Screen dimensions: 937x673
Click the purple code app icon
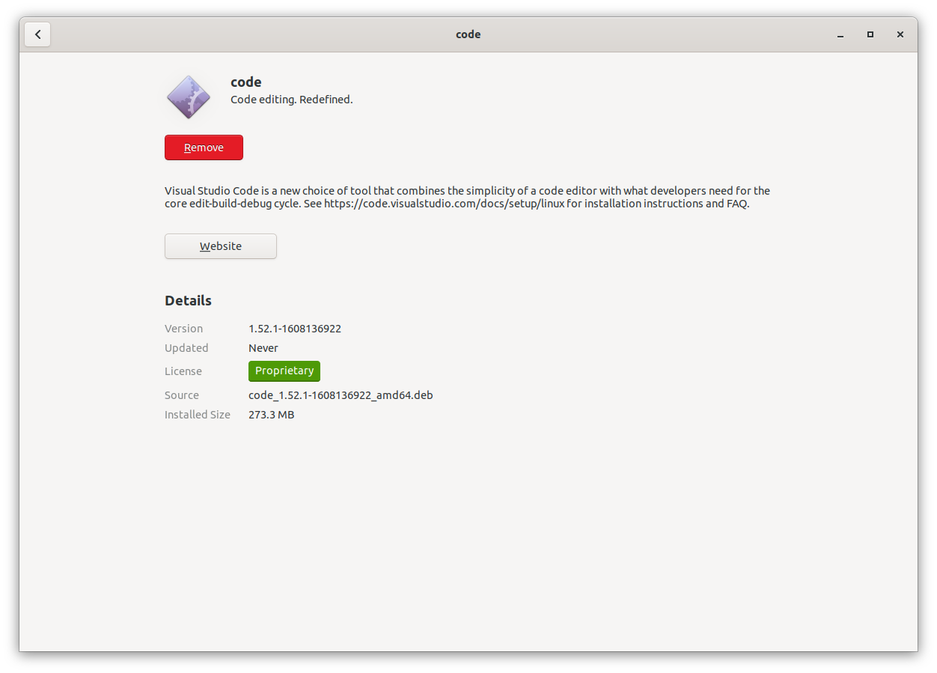point(189,97)
